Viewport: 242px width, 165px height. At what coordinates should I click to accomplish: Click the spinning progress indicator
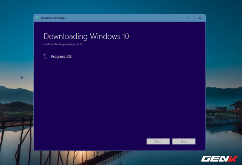[x=45, y=57]
